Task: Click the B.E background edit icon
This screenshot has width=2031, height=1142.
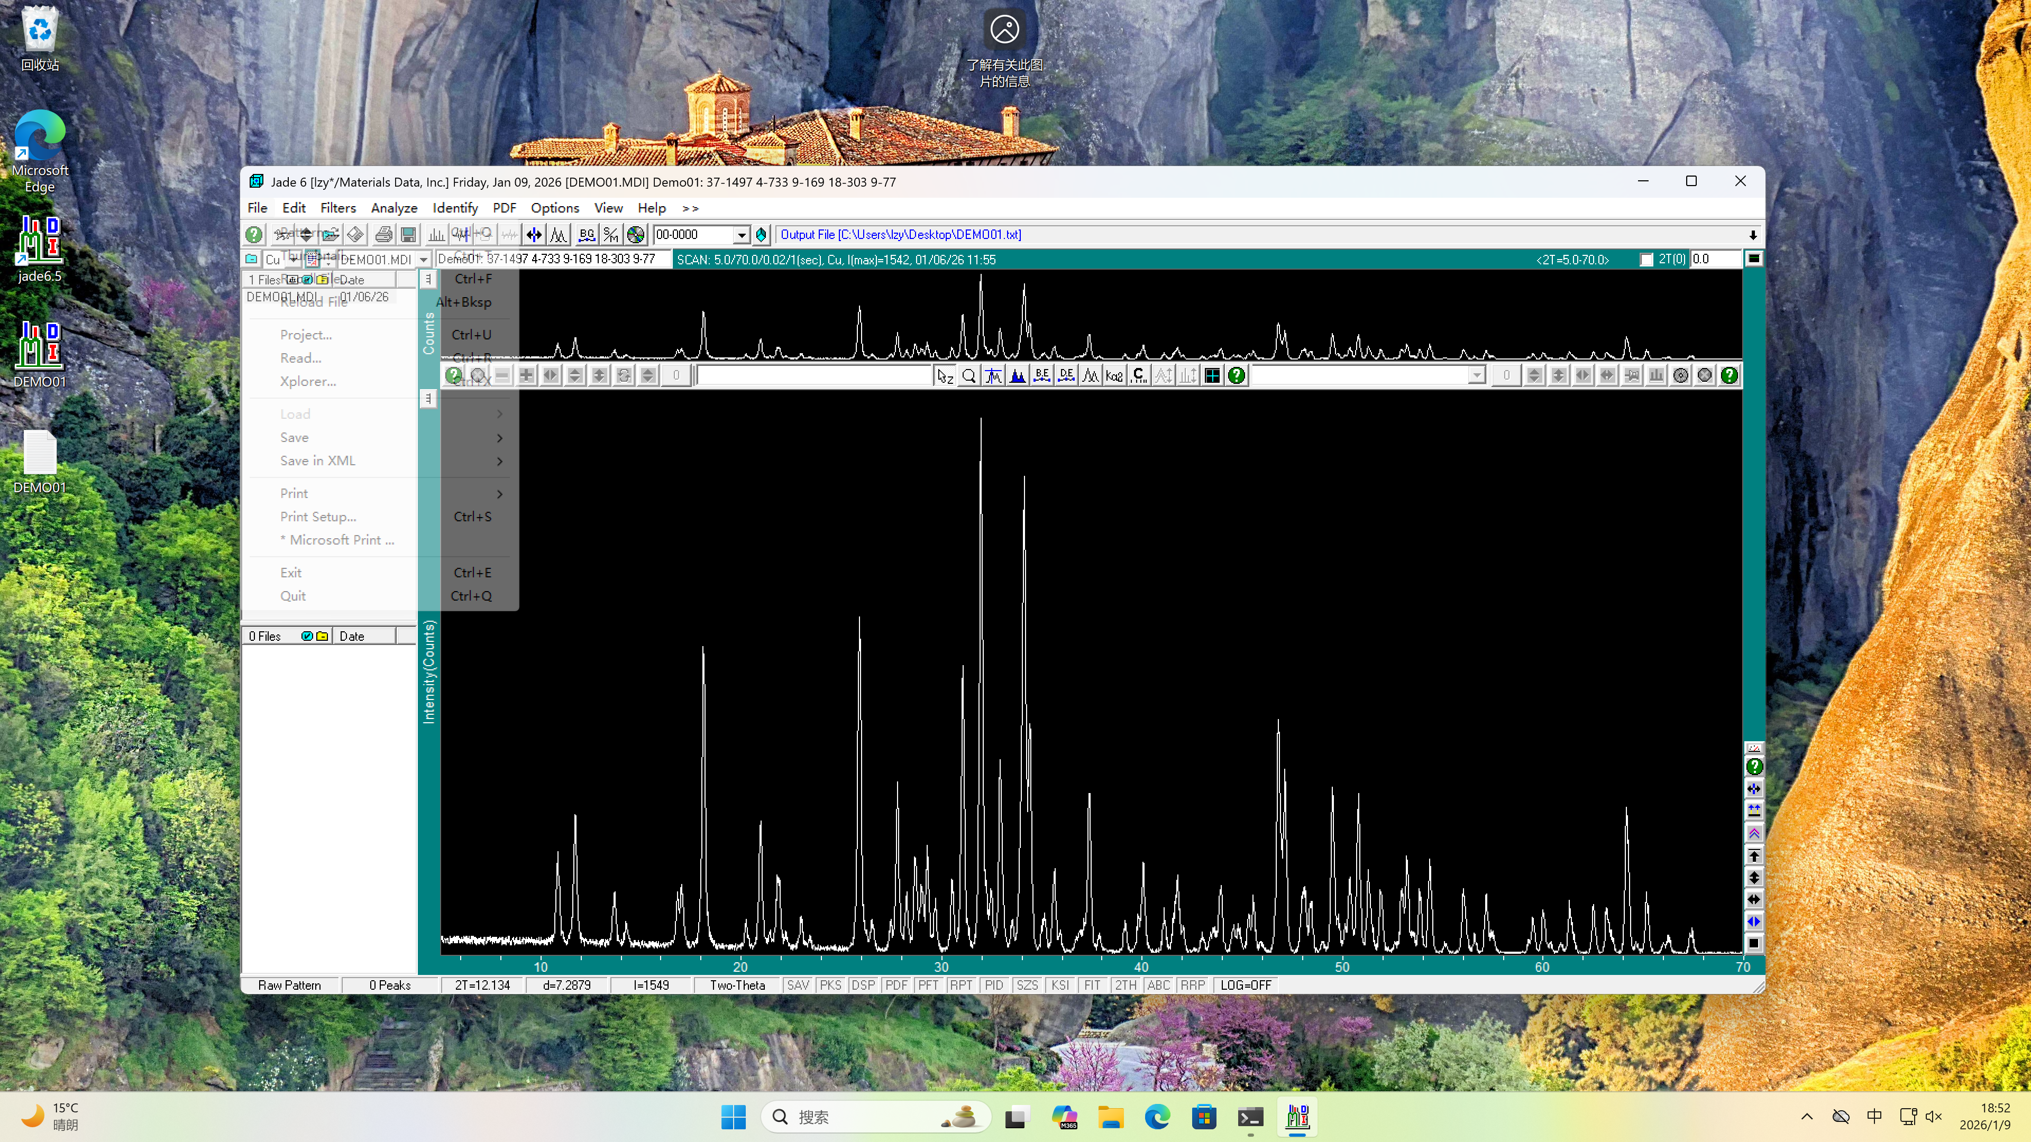Action: tap(1041, 376)
